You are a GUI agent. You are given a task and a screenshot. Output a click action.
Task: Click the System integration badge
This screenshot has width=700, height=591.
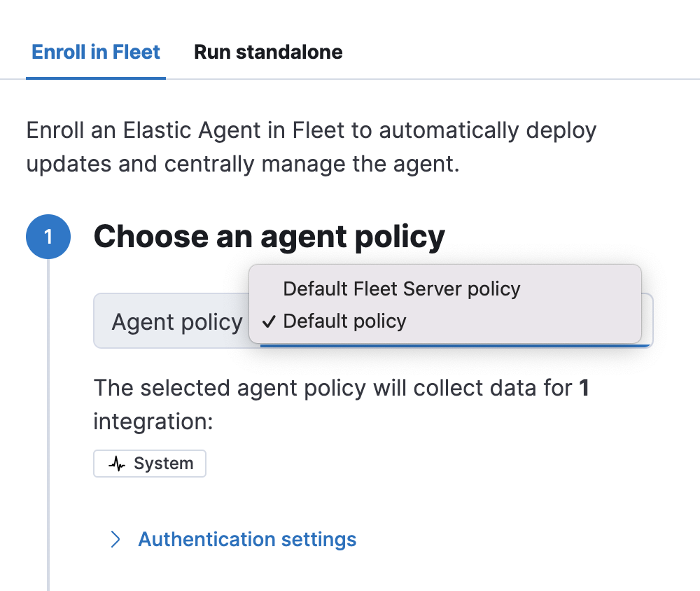pos(149,463)
